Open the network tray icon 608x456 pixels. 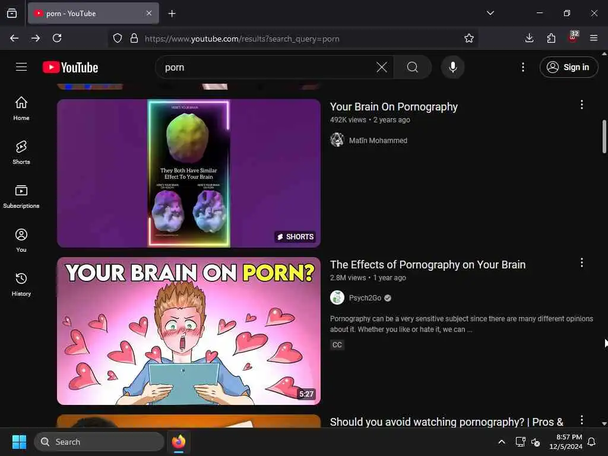(520, 442)
